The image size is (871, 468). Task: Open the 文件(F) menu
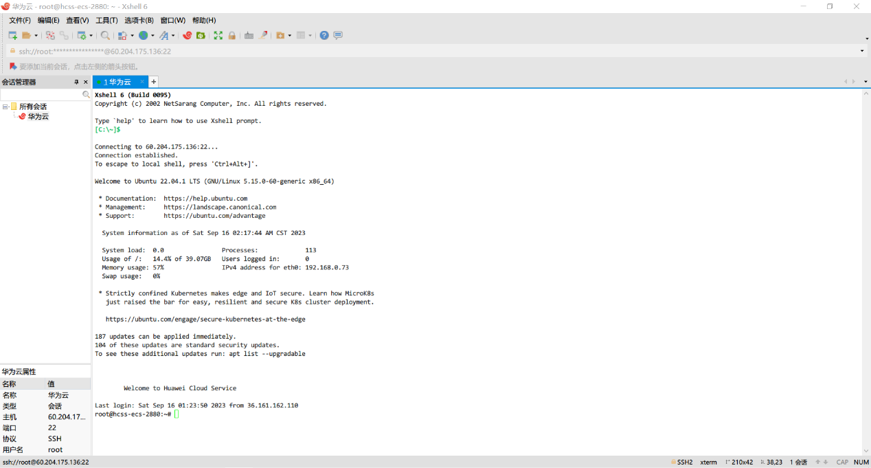19,21
